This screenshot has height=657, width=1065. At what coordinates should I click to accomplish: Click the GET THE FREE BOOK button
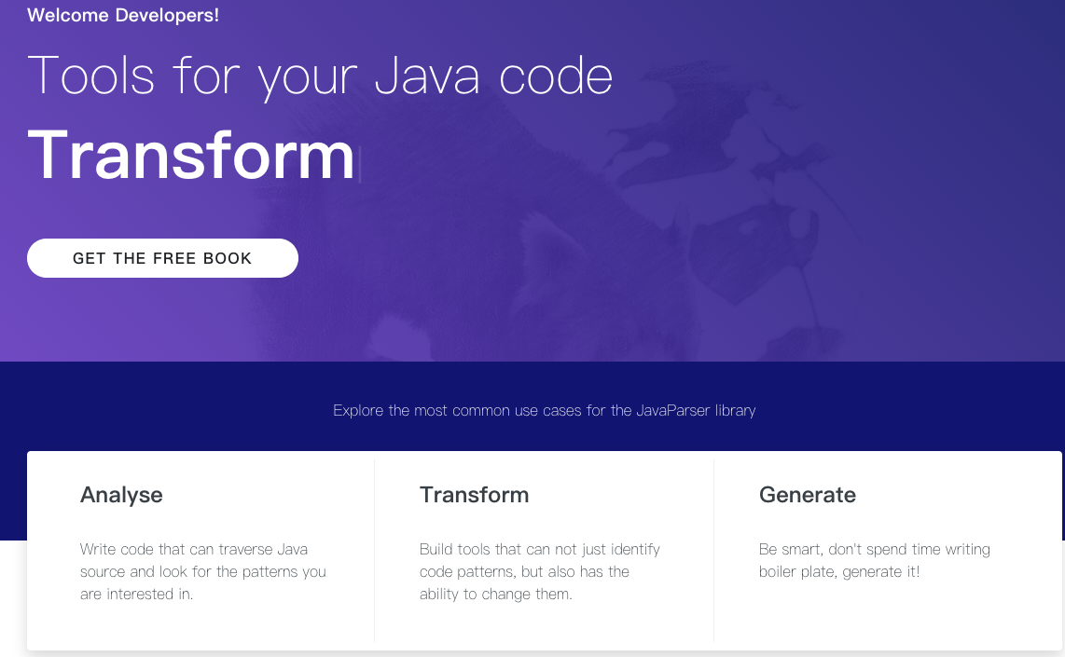162,258
